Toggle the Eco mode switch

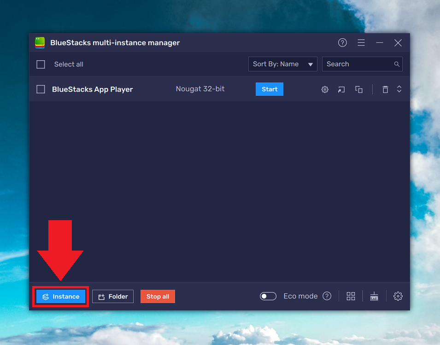click(268, 296)
